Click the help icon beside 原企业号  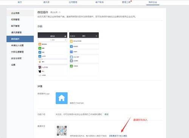click(x=60, y=12)
